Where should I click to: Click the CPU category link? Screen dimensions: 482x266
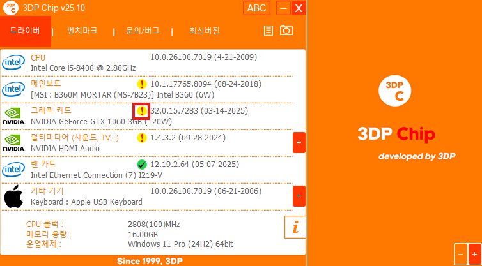38,57
